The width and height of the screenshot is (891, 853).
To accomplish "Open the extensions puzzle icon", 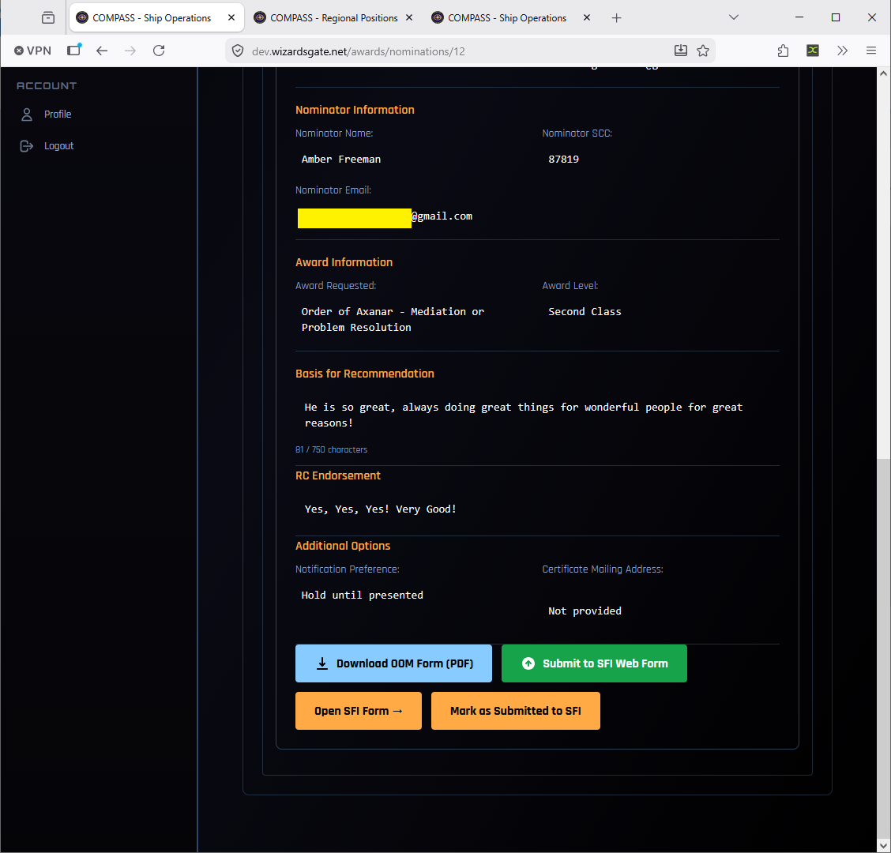I will pyautogui.click(x=783, y=51).
